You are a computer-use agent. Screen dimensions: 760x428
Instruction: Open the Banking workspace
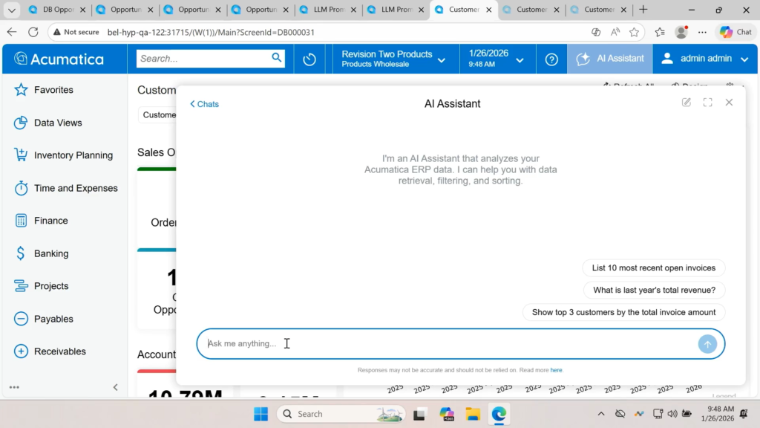coord(51,253)
